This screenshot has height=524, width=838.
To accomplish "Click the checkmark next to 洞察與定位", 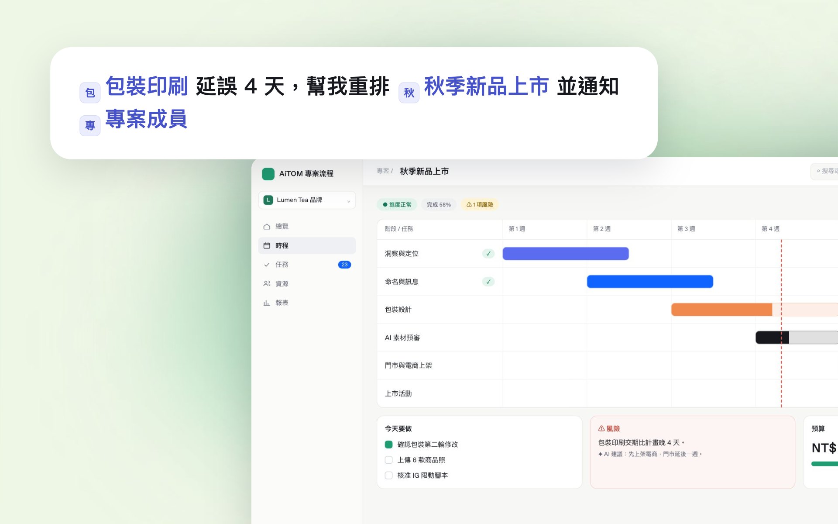I will (488, 254).
